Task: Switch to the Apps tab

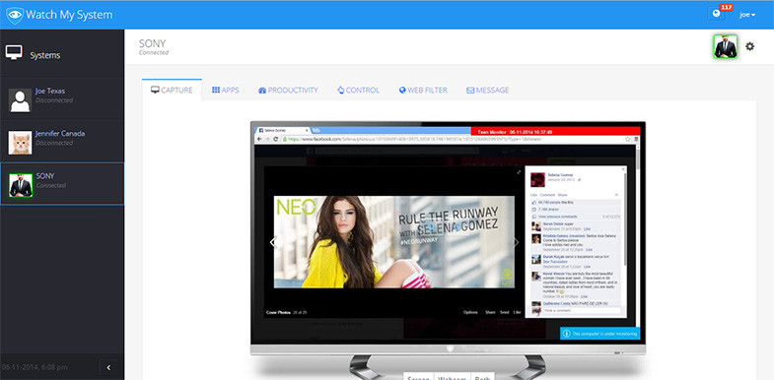Action: (x=226, y=91)
